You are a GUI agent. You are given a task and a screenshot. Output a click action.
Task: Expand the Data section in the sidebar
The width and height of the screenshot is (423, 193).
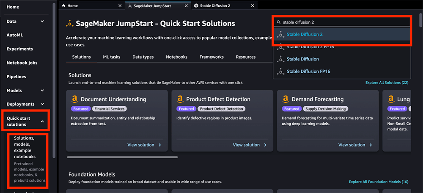click(x=42, y=21)
